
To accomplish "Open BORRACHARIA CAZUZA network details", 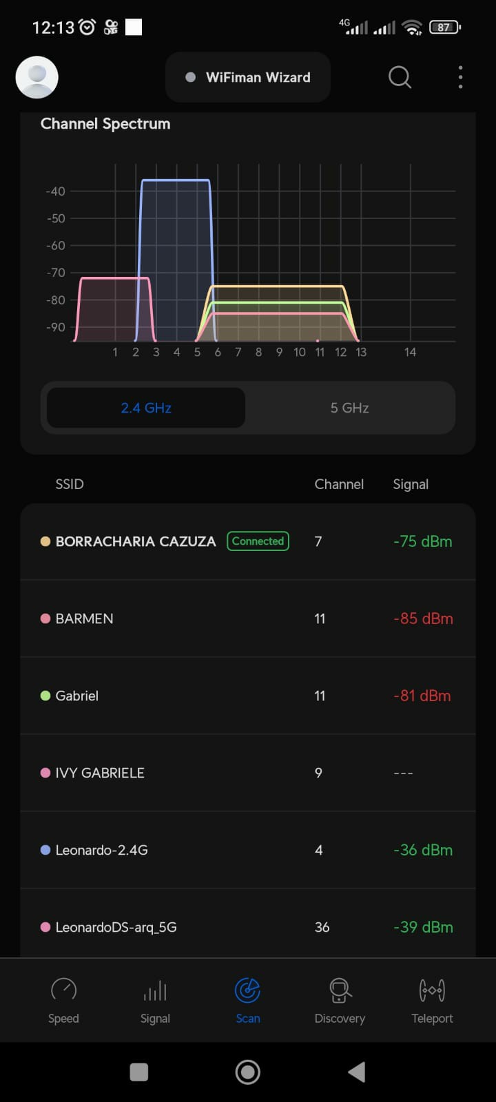I will point(136,541).
